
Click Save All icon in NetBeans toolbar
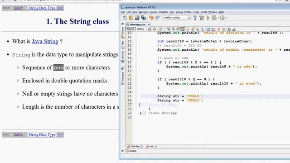[143, 18]
